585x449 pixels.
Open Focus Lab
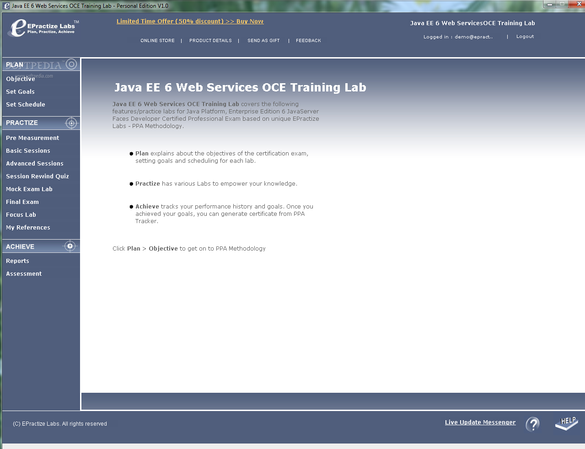pos(21,215)
